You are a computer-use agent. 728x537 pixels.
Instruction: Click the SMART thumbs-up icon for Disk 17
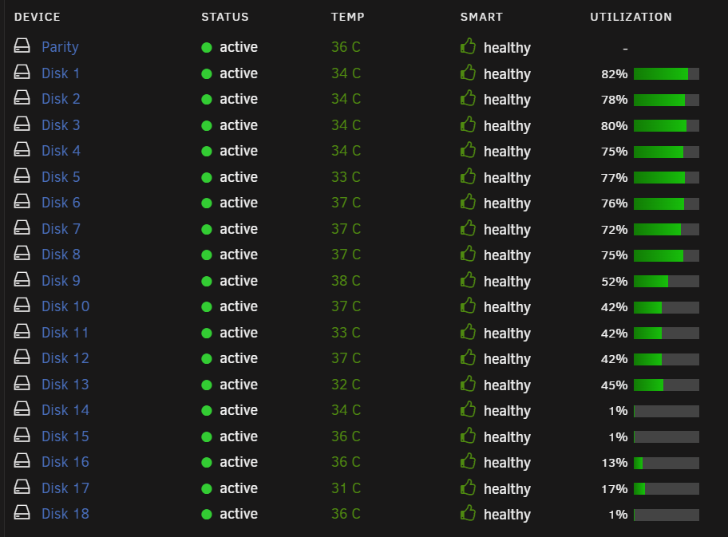coord(468,488)
